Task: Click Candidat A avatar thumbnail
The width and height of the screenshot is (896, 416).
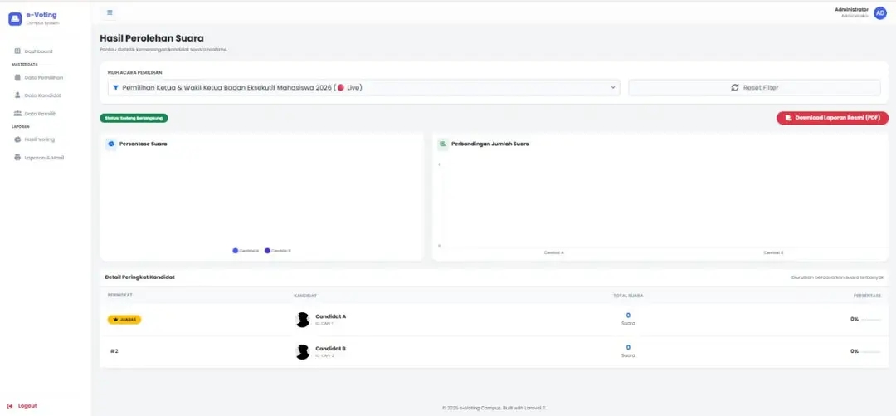Action: (302, 320)
